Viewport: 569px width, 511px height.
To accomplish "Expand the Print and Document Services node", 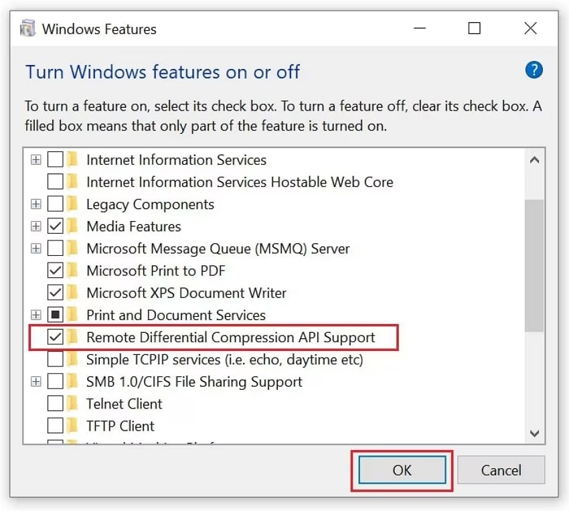I will coord(35,315).
